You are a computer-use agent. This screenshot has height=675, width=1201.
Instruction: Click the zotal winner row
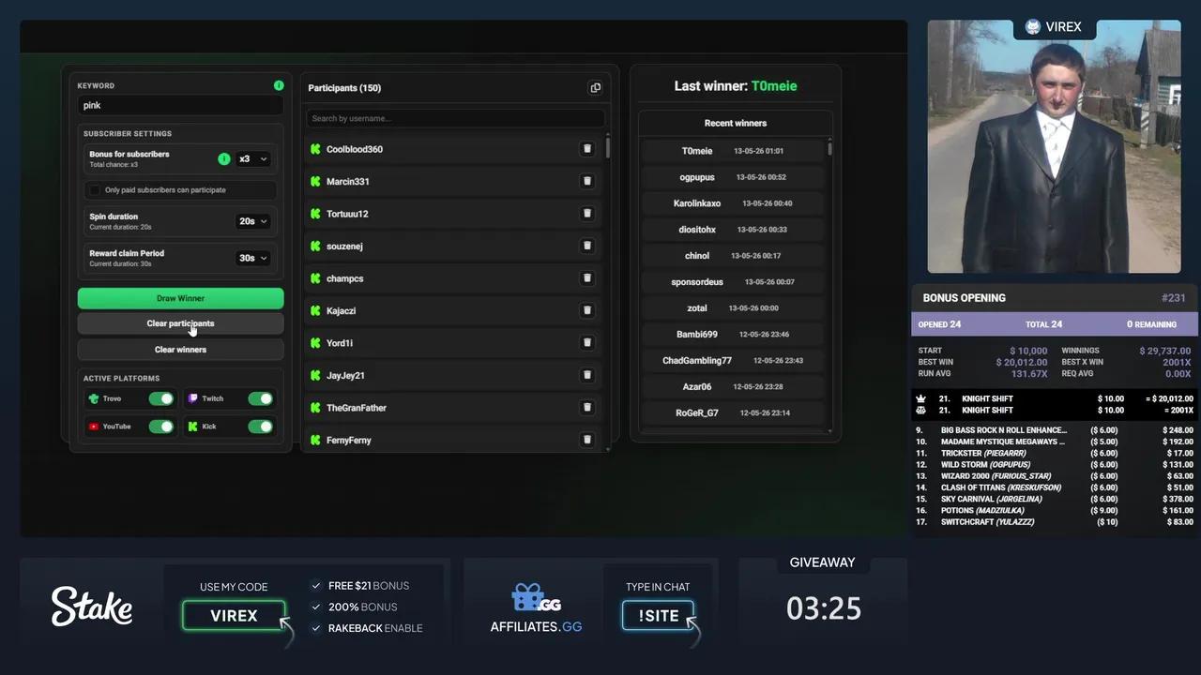[x=735, y=308]
